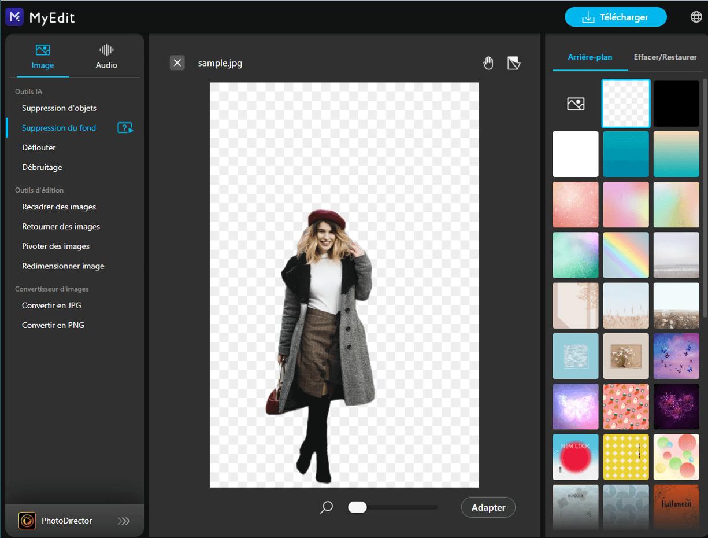Click the Adapter button
The image size is (708, 538).
(488, 507)
